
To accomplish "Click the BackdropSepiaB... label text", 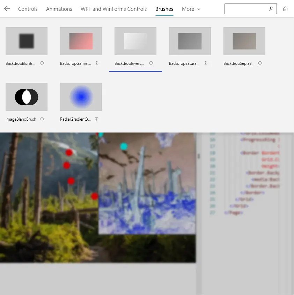I will coord(239,63).
